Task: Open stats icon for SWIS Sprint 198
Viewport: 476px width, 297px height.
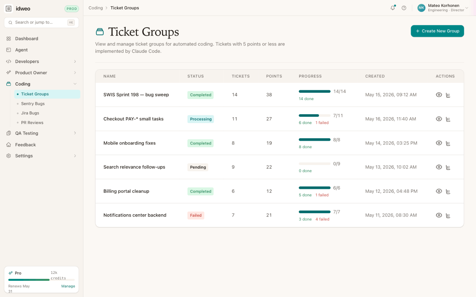Action: 448,95
